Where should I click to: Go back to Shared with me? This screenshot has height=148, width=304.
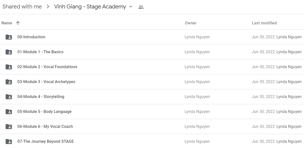pyautogui.click(x=22, y=7)
